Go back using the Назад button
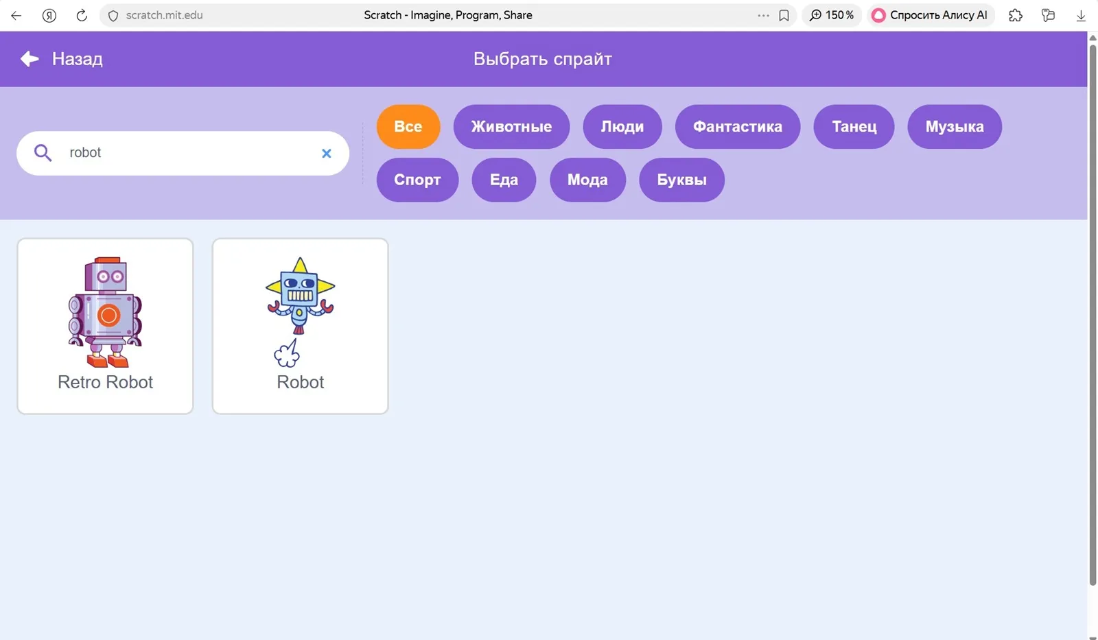Viewport: 1098px width, 640px height. coord(62,59)
